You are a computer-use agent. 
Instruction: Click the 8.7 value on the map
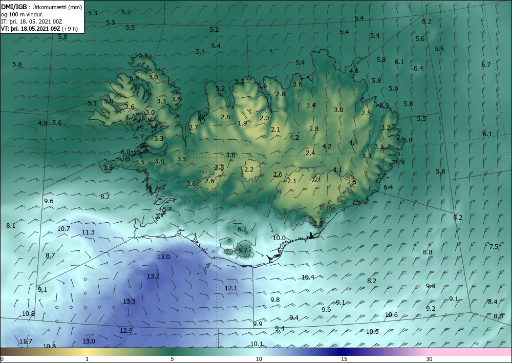point(50,255)
